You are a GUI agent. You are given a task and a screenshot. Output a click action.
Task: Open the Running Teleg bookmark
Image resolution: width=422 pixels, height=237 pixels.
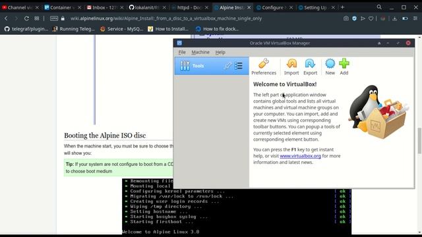click(x=73, y=29)
